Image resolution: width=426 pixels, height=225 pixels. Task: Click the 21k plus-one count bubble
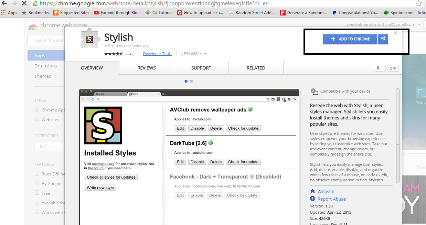point(393,68)
